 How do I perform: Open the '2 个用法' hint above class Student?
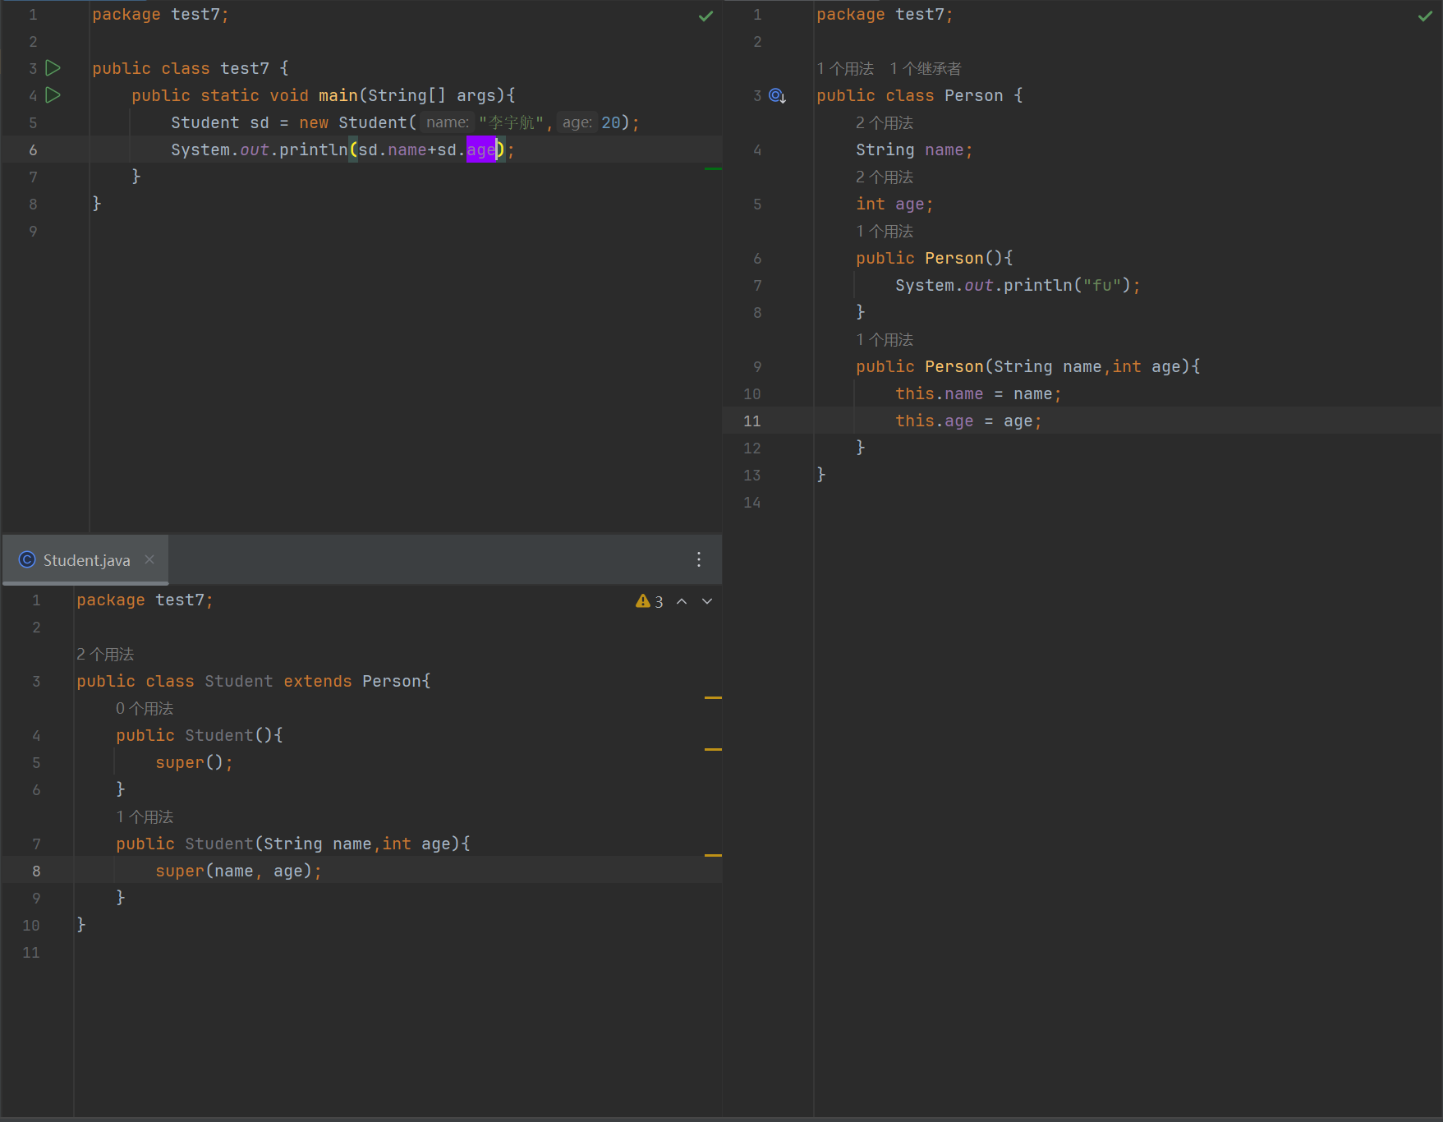[x=105, y=655]
